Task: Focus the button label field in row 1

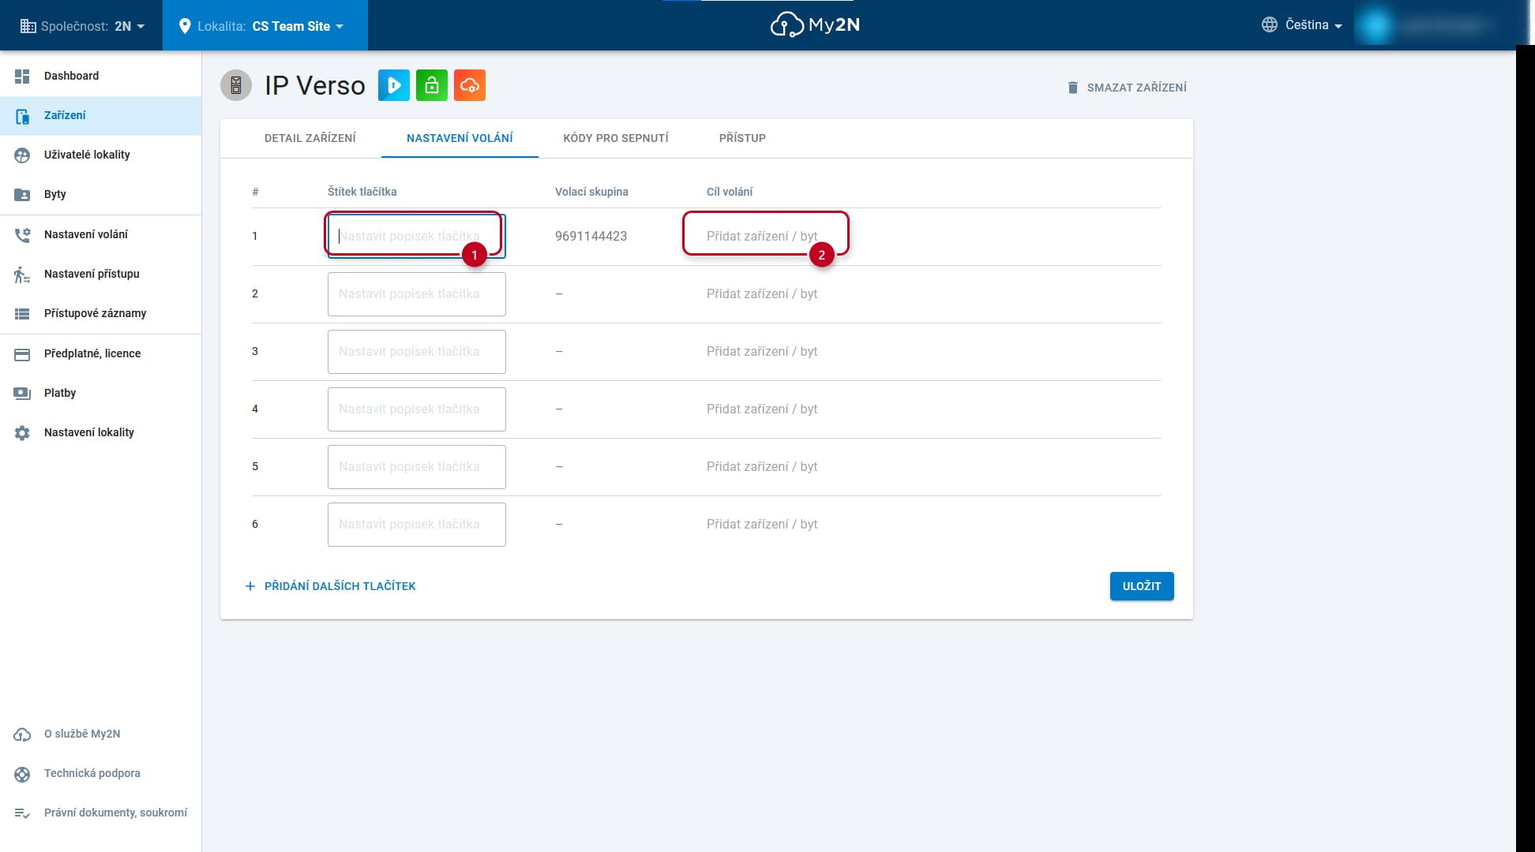Action: (x=417, y=237)
